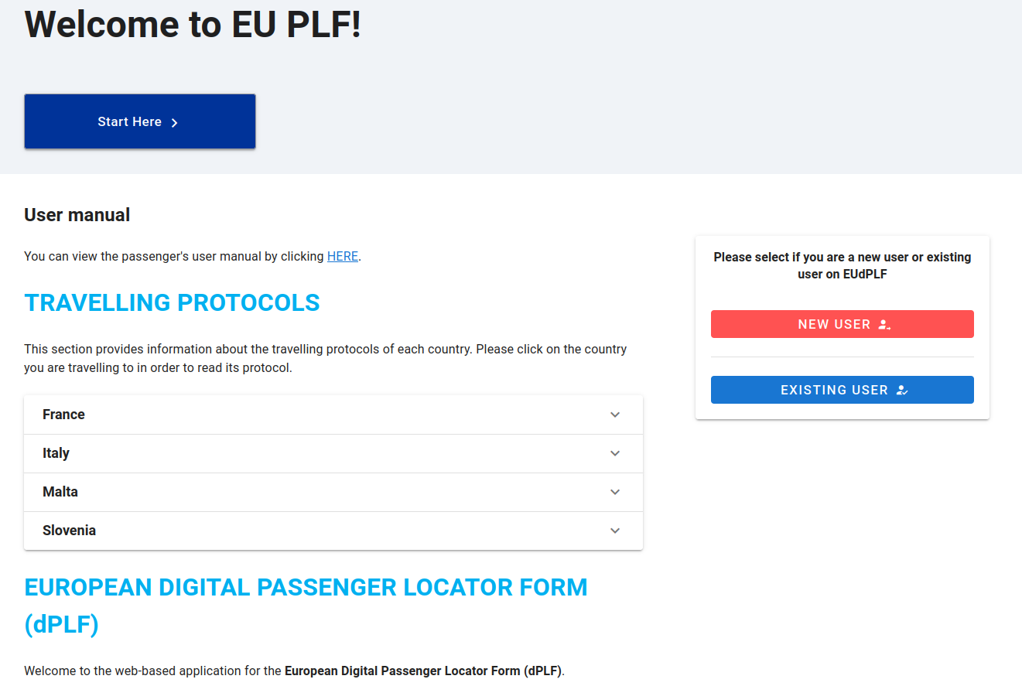Click the User manual heading

point(77,215)
